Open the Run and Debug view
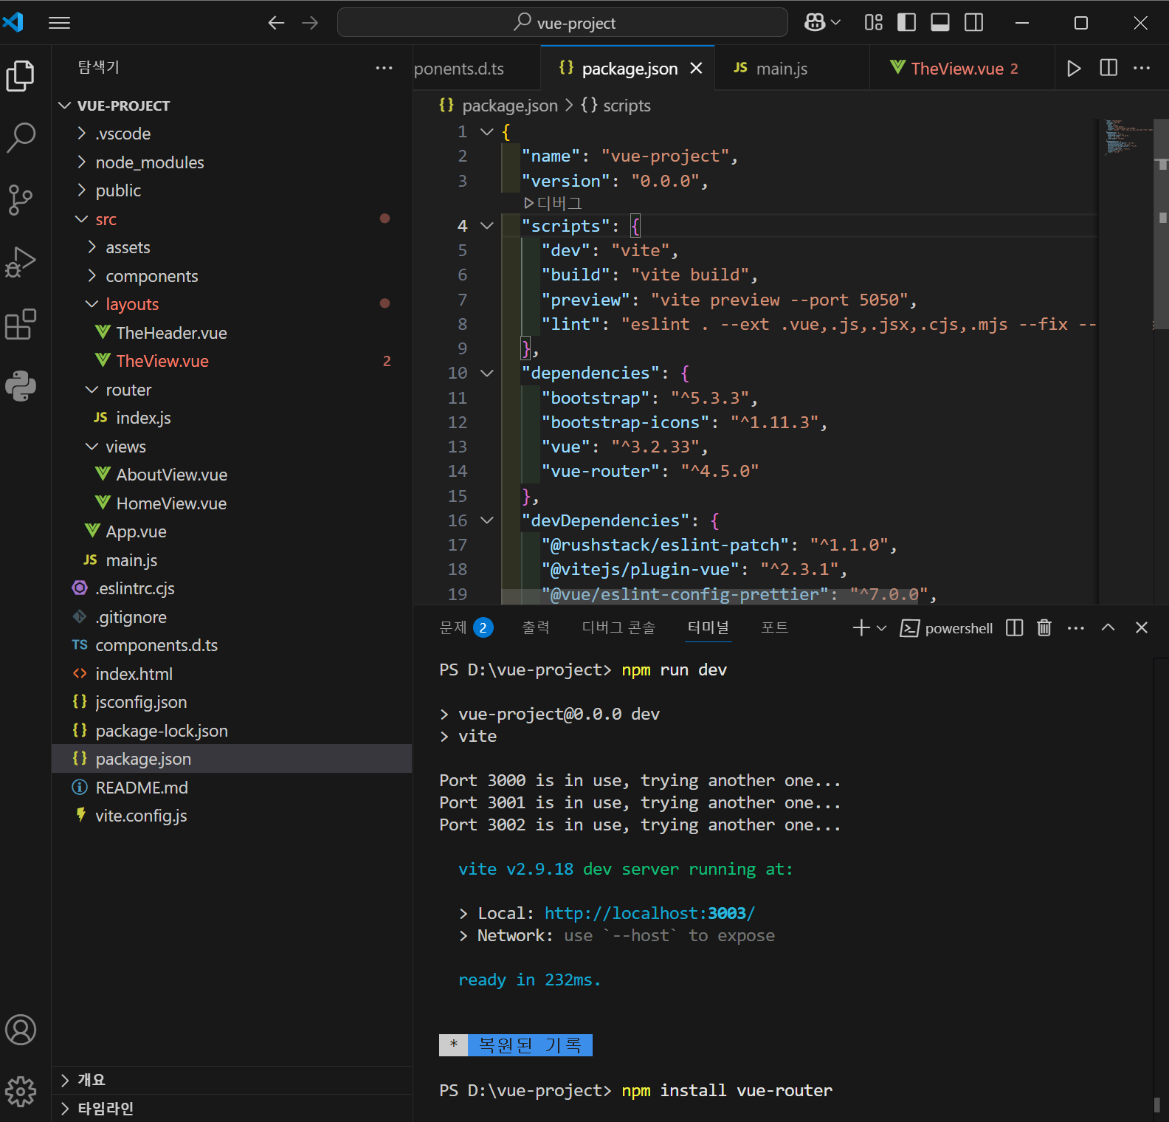This screenshot has width=1169, height=1122. coord(21,261)
